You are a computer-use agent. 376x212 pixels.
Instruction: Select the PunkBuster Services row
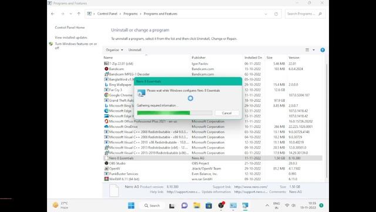pyautogui.click(x=213, y=174)
